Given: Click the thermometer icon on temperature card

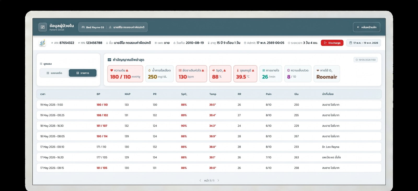Looking at the screenshot, I should click(x=237, y=70).
